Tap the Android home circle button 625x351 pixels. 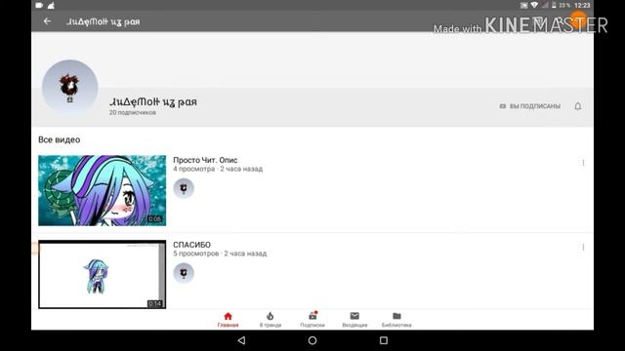[x=312, y=340]
